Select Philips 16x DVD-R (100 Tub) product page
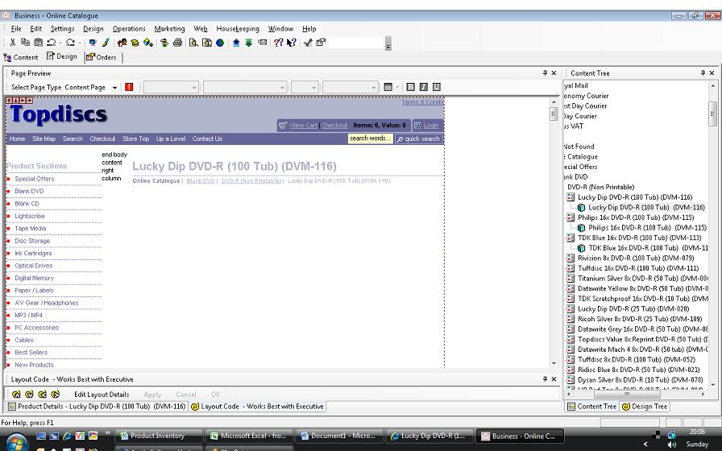This screenshot has height=451, width=722. click(635, 217)
